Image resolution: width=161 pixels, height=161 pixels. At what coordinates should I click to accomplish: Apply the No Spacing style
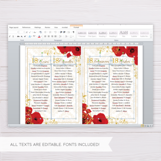tap(92, 34)
